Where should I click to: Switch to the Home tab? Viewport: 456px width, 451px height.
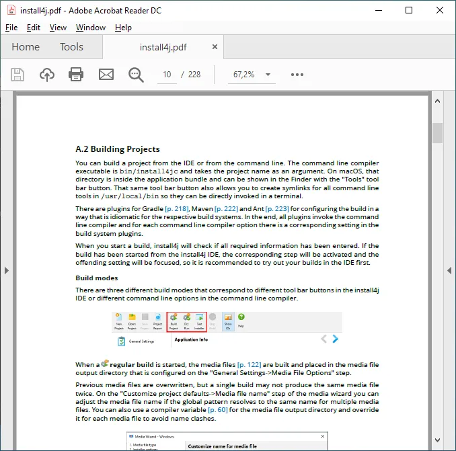click(x=26, y=47)
